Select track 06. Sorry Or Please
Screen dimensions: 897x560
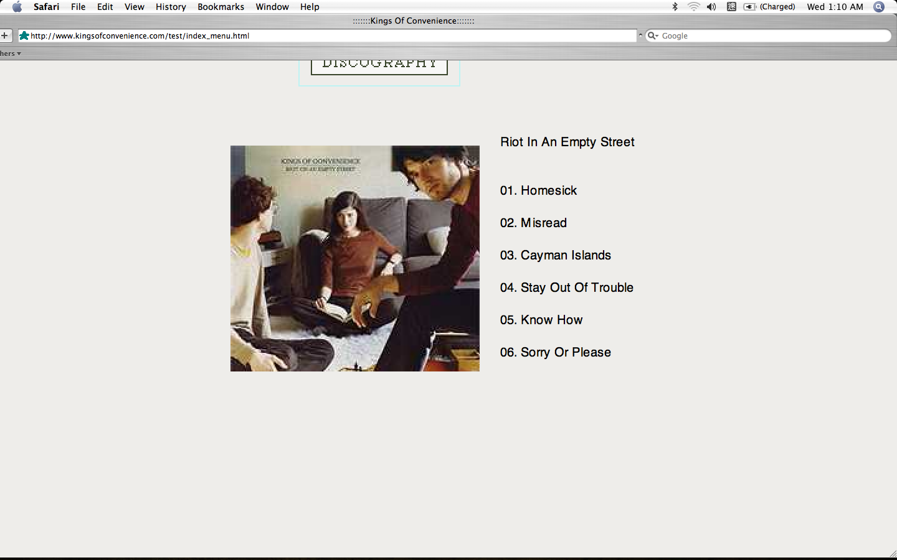point(556,352)
